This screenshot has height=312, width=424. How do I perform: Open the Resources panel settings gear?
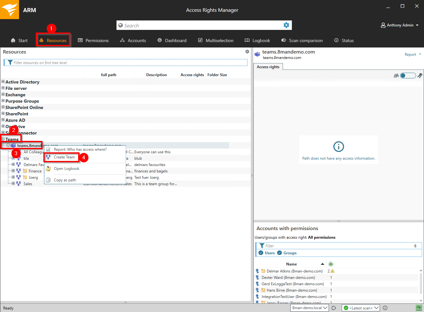pos(247,52)
